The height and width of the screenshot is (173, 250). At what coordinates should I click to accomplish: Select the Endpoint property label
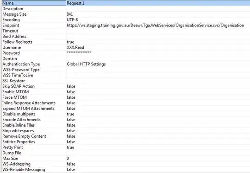pyautogui.click(x=11, y=25)
